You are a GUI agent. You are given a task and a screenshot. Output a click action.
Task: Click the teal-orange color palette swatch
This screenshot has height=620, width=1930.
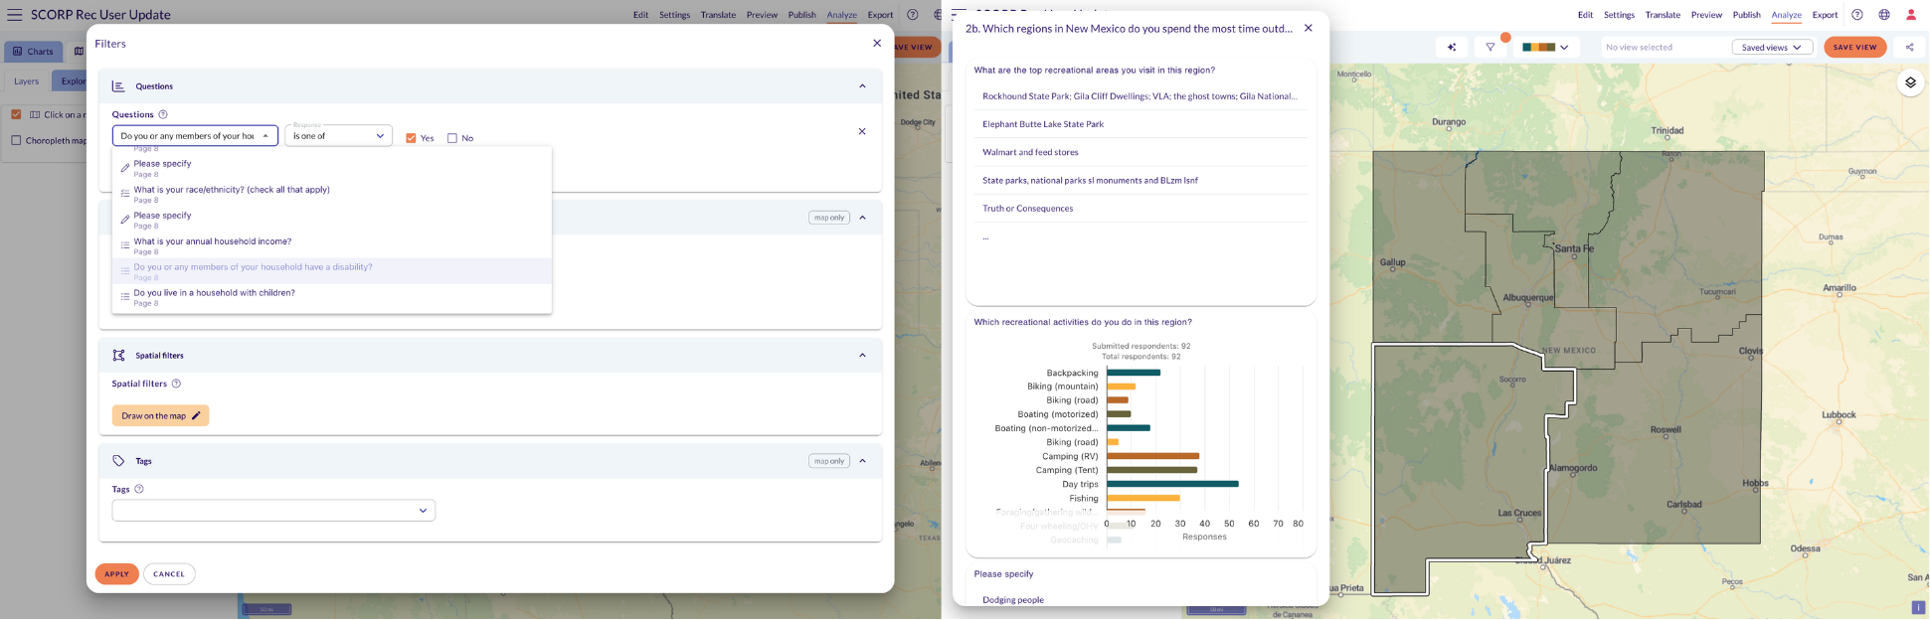pos(1538,47)
